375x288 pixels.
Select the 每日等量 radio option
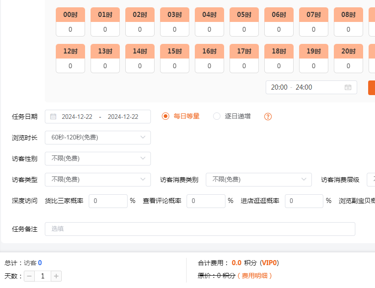point(166,116)
